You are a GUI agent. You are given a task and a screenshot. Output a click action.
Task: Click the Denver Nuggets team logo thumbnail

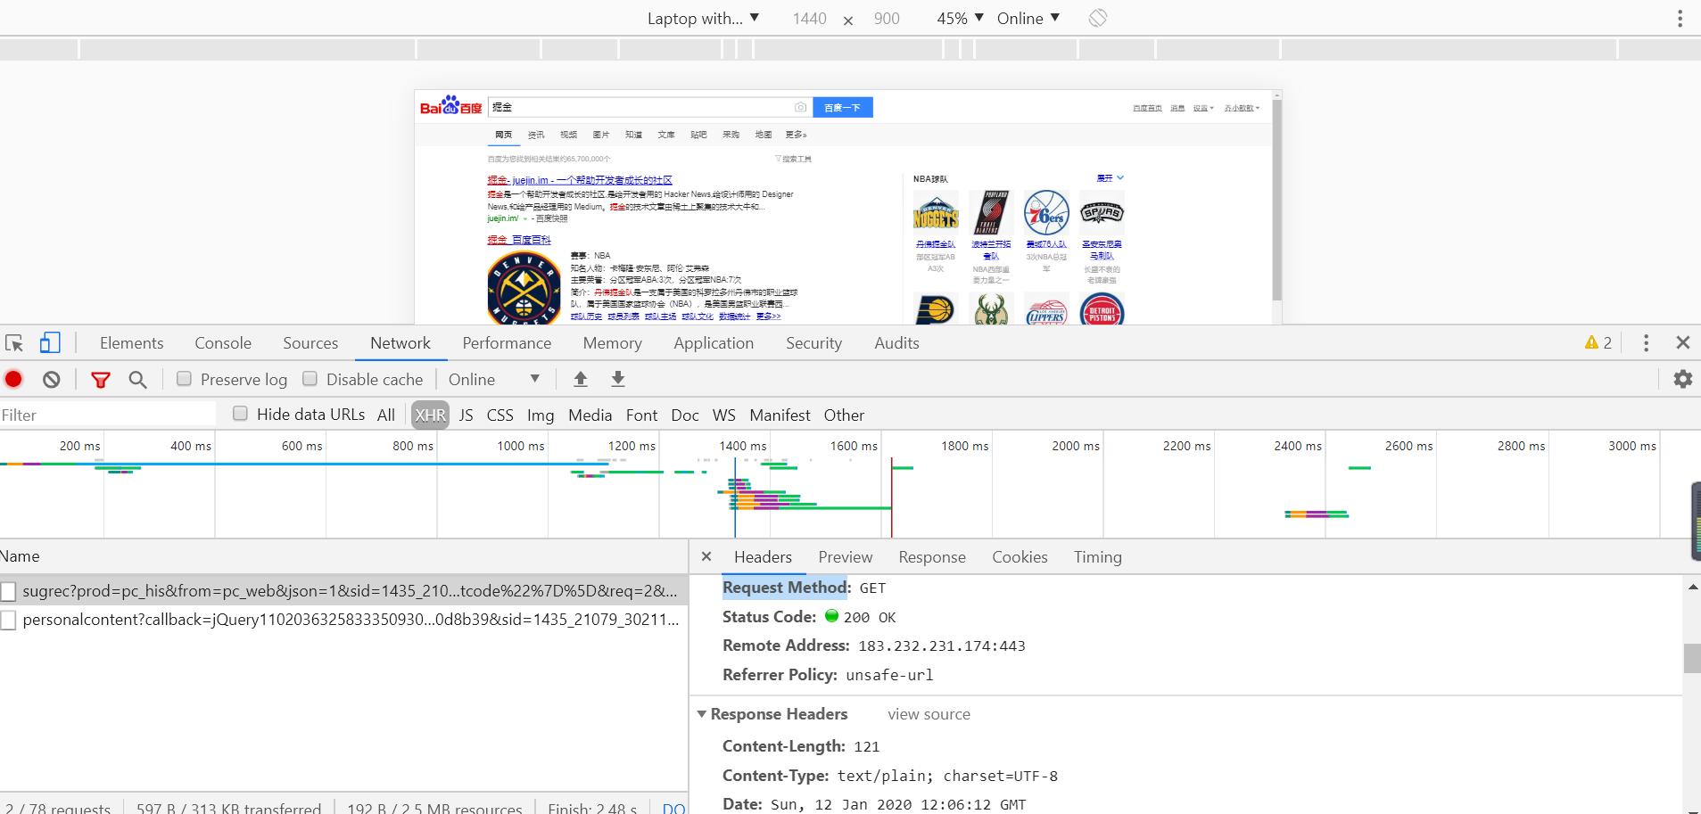(936, 213)
